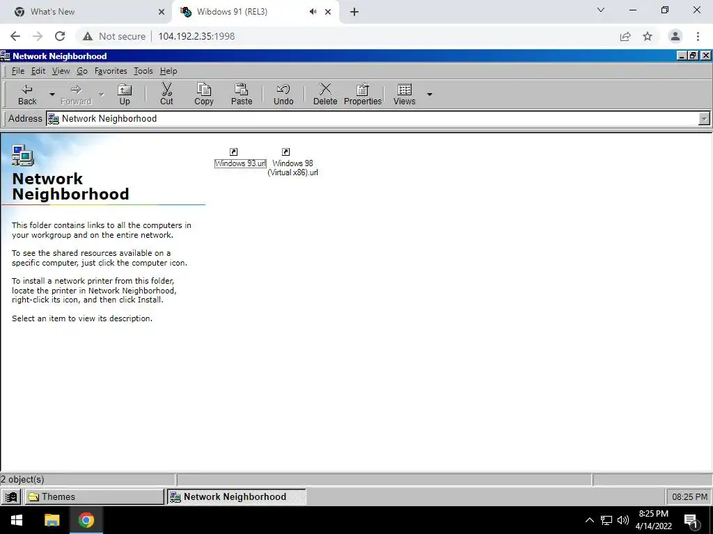713x534 pixels.
Task: Open the Chrome profile icon
Action: tap(675, 36)
